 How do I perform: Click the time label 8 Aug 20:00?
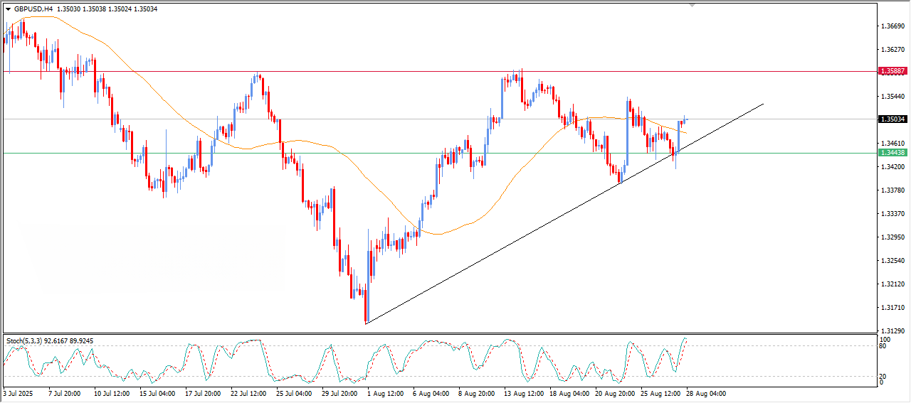(476, 393)
